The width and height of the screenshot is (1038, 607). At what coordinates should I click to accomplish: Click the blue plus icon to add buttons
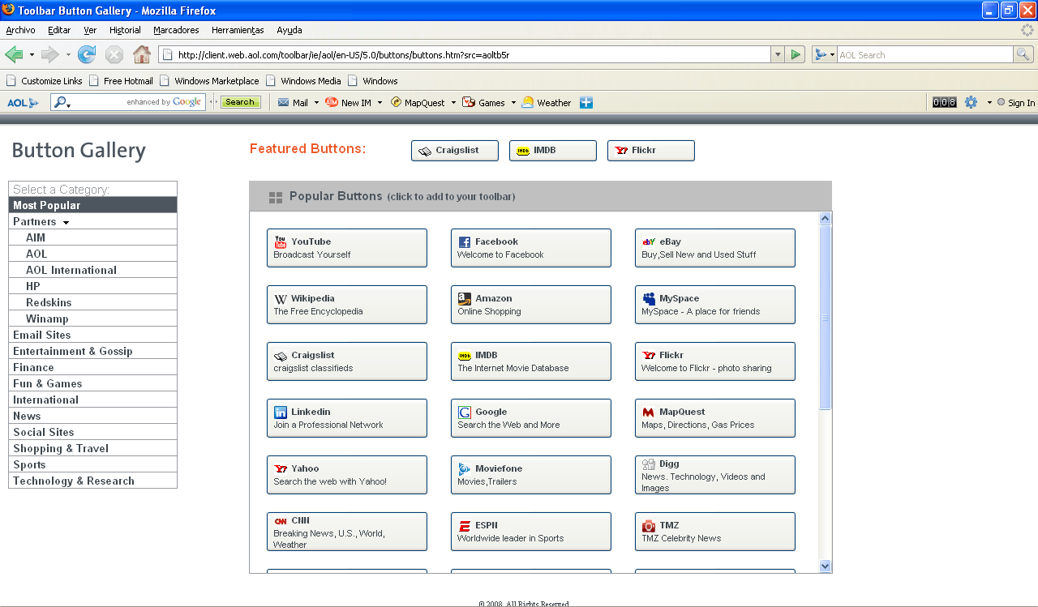click(x=585, y=102)
